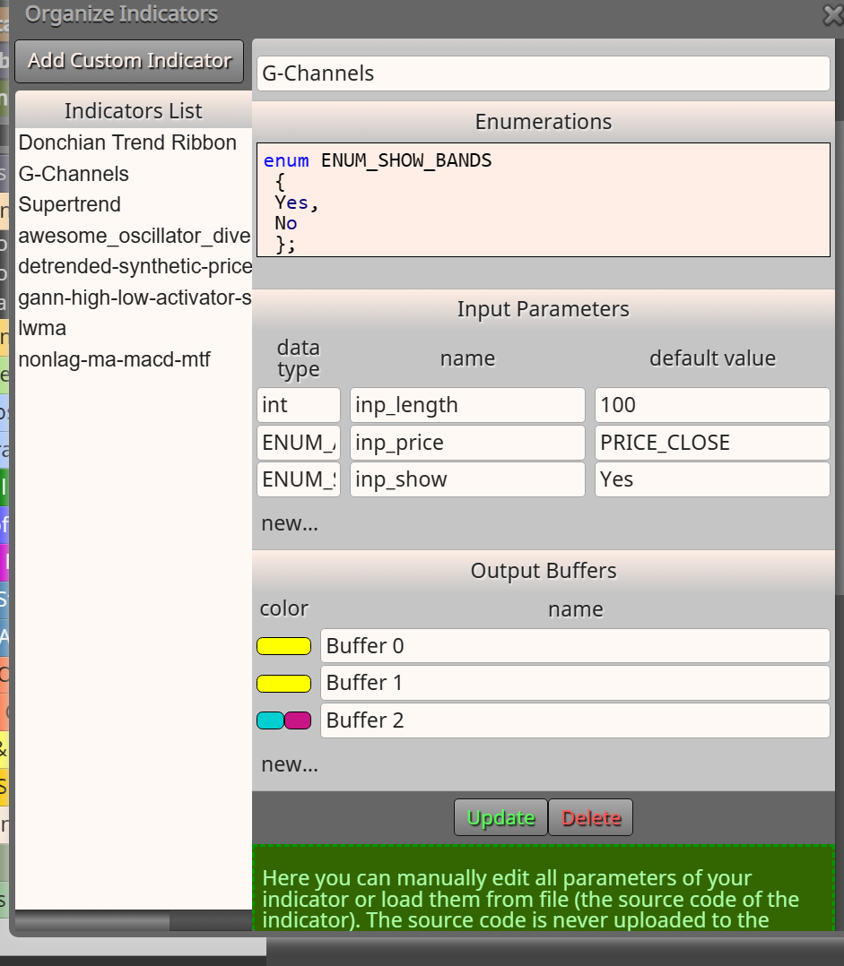
Task: Pick the magenta color of Buffer 2
Action: 298,720
